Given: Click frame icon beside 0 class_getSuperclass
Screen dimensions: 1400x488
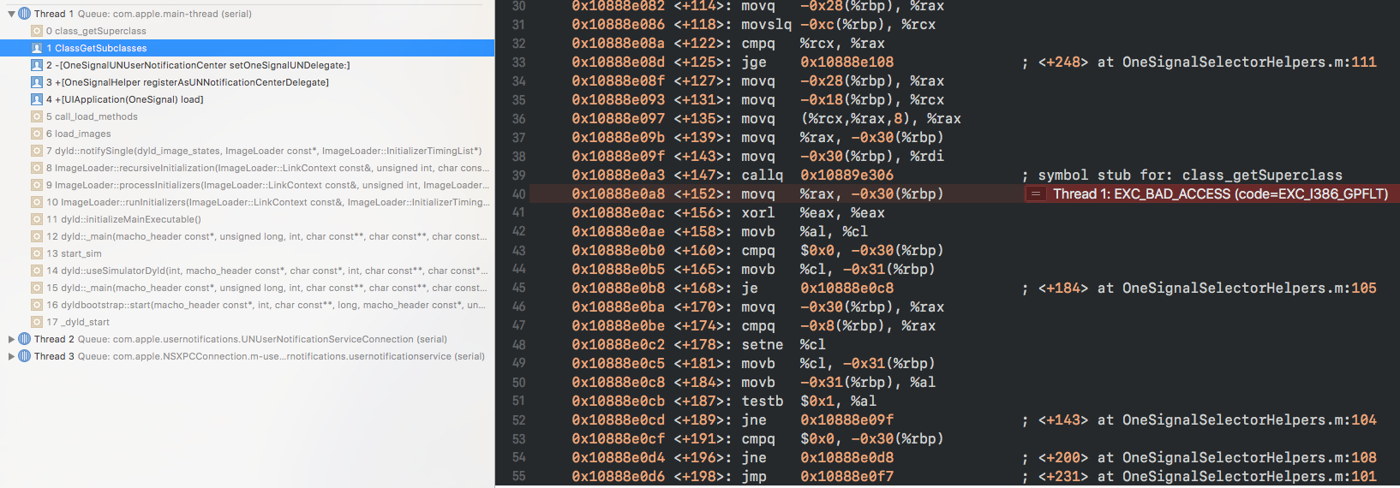Looking at the screenshot, I should [37, 31].
